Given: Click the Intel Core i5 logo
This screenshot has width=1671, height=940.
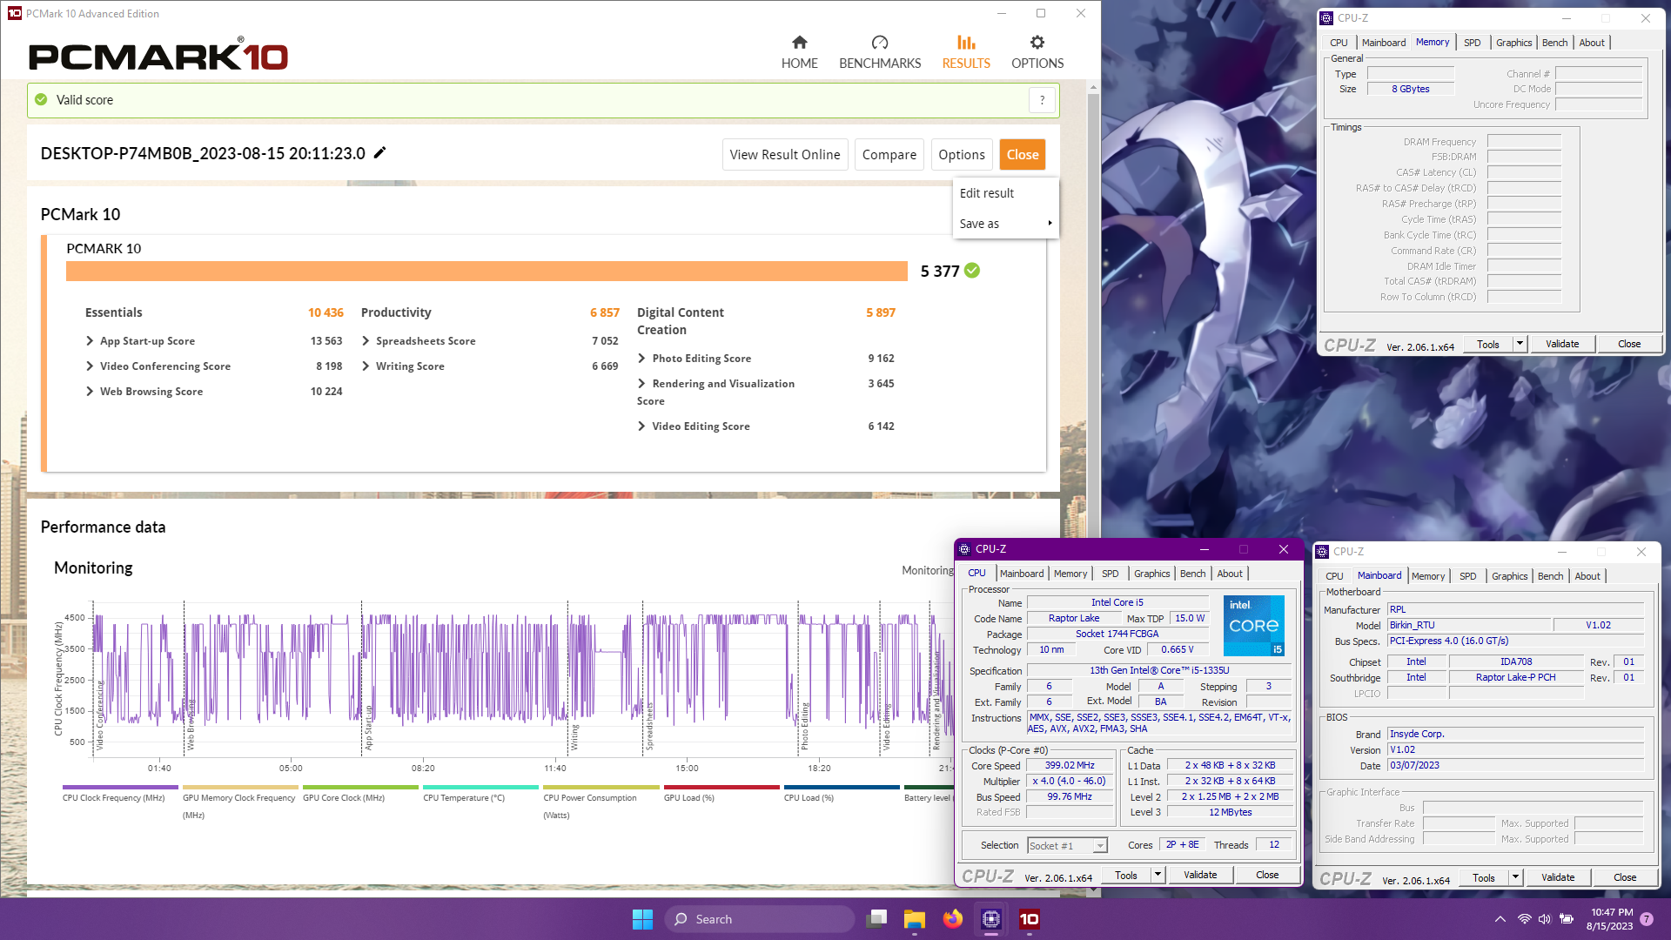Looking at the screenshot, I should 1253,625.
